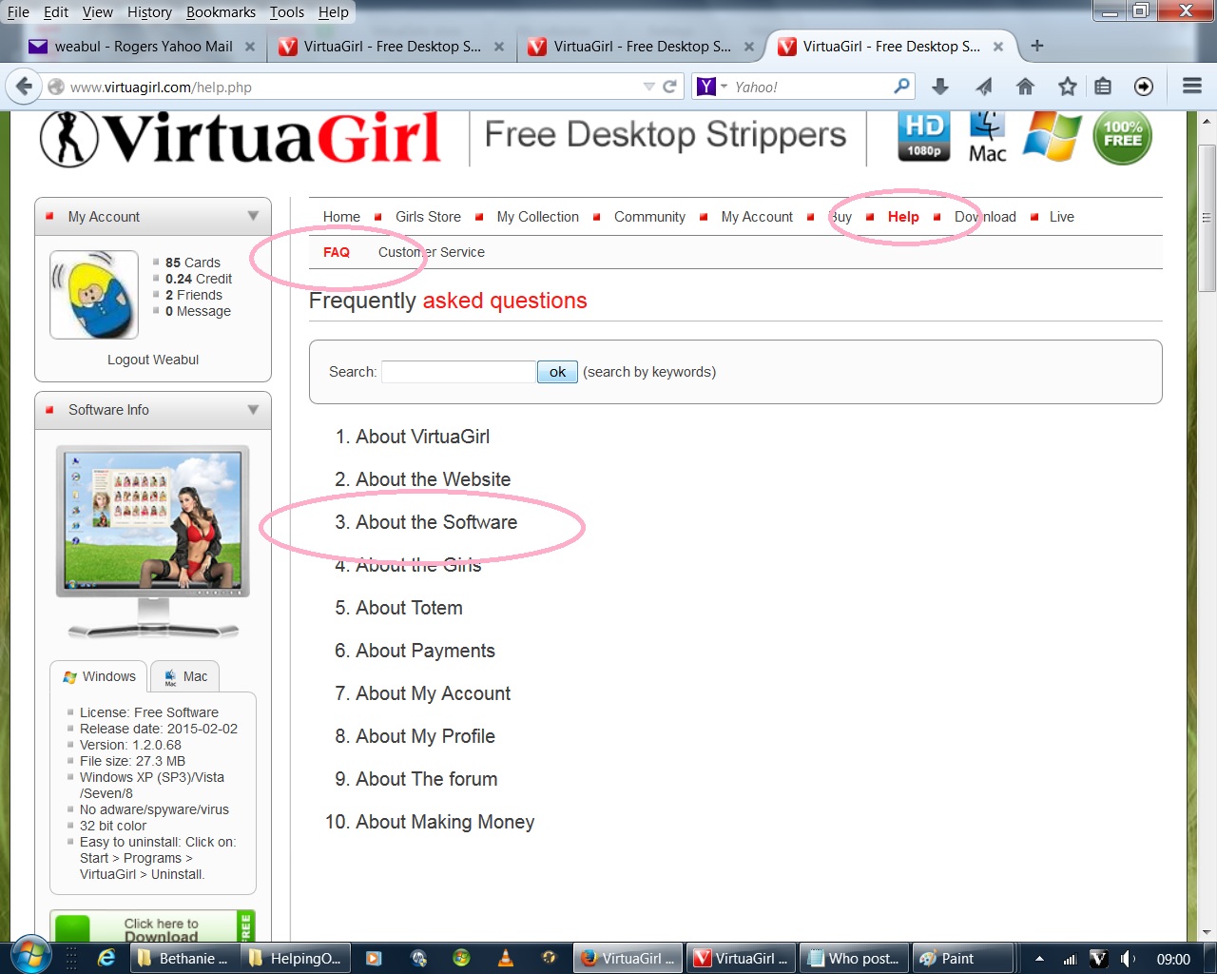Open the 2 Friends link
Viewport: 1217px width, 974px height.
point(193,295)
